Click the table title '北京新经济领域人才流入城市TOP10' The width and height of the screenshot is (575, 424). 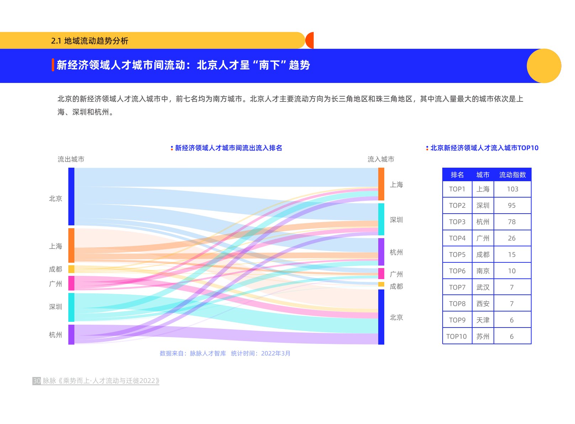(x=484, y=148)
